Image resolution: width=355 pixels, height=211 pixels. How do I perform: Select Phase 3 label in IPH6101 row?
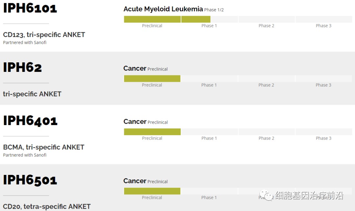pyautogui.click(x=323, y=26)
